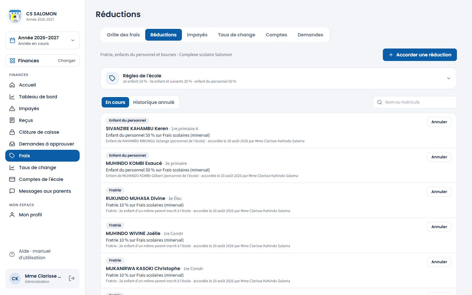Click the Nom ou matricule search field
This screenshot has height=295, width=472.
(415, 102)
